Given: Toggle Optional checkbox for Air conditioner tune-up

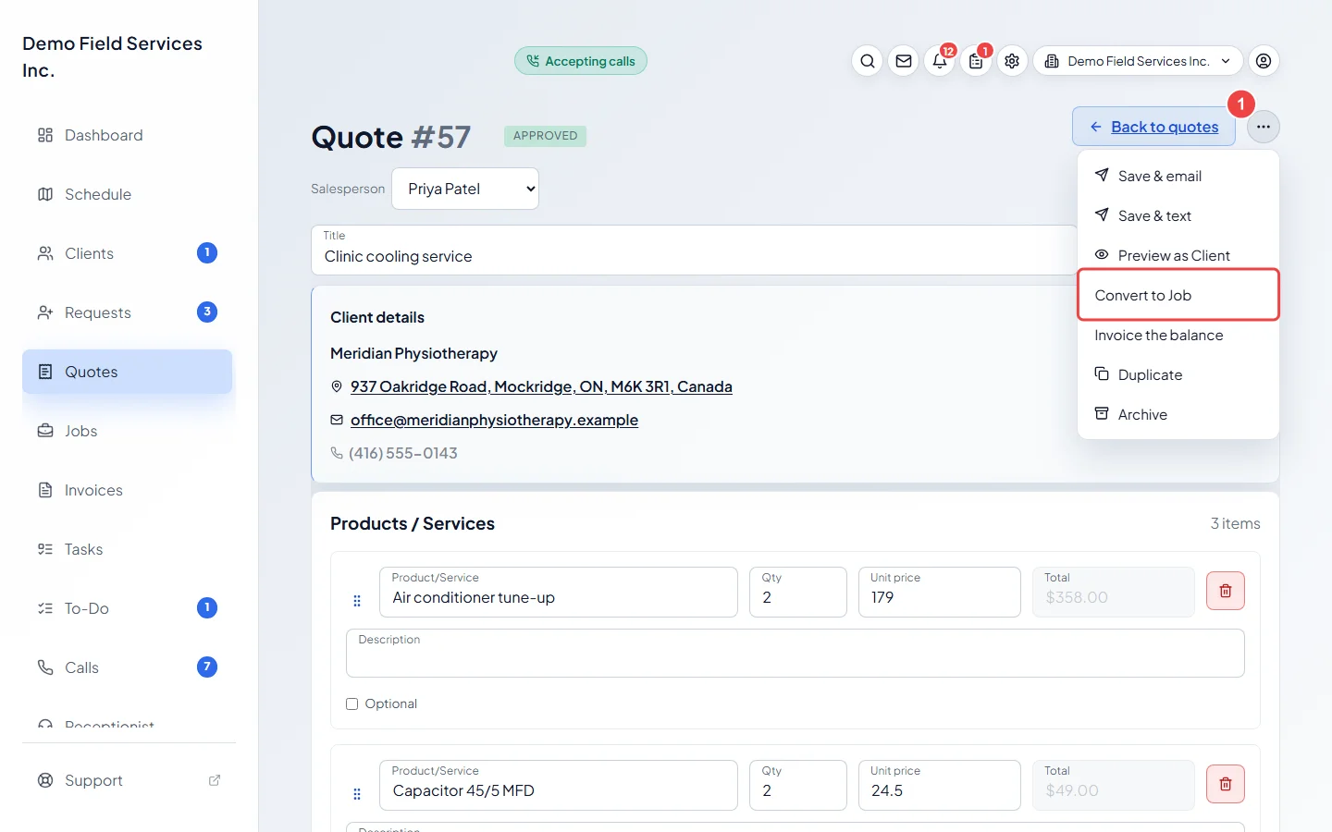Looking at the screenshot, I should click(x=352, y=704).
